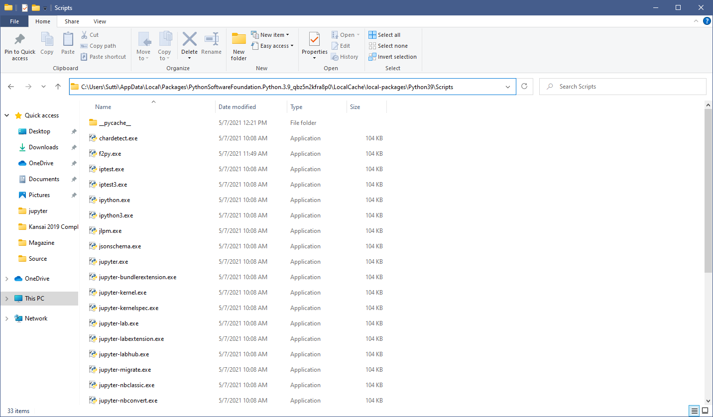Switch to large icons view button
Viewport: 713px width, 417px height.
(705, 411)
